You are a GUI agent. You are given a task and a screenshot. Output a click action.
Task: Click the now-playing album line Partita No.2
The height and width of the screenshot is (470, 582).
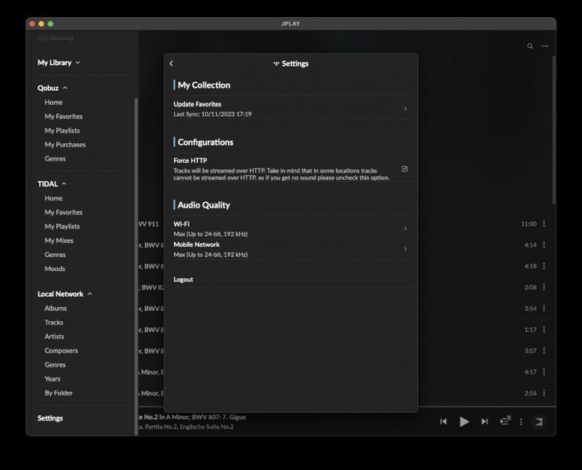(x=186, y=427)
